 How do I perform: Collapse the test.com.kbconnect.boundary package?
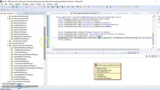[x=8, y=45]
